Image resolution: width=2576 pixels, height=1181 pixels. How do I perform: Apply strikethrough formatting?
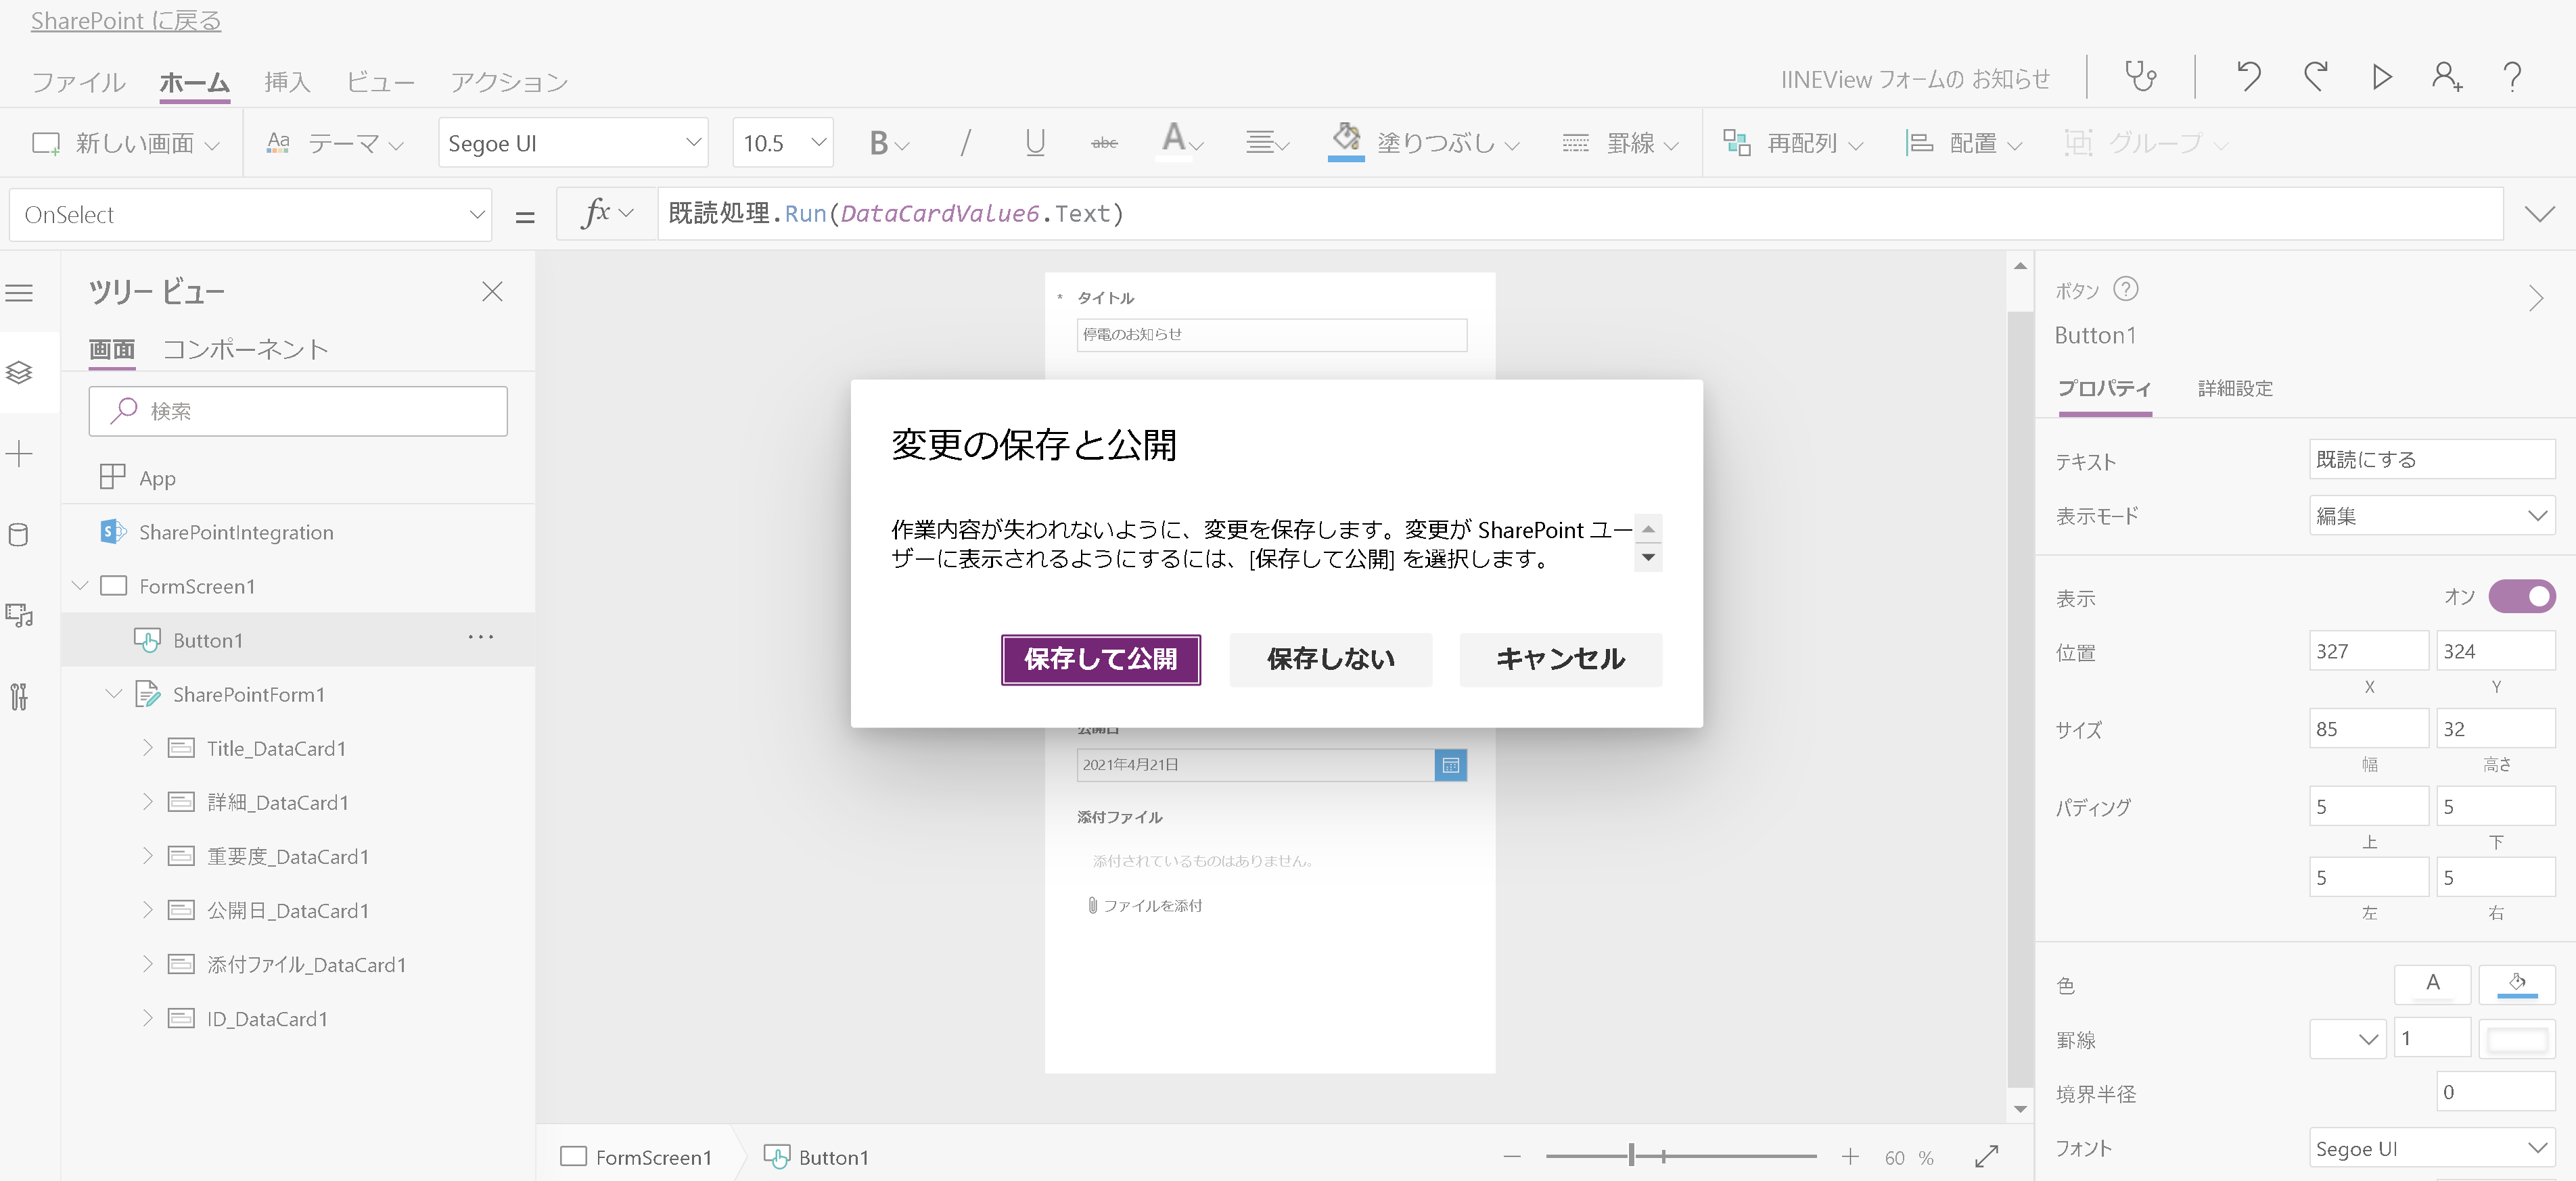click(1104, 142)
